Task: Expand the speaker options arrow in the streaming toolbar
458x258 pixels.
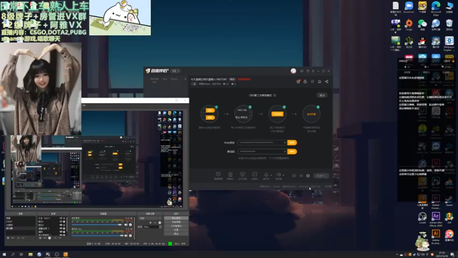Action: [x=283, y=175]
